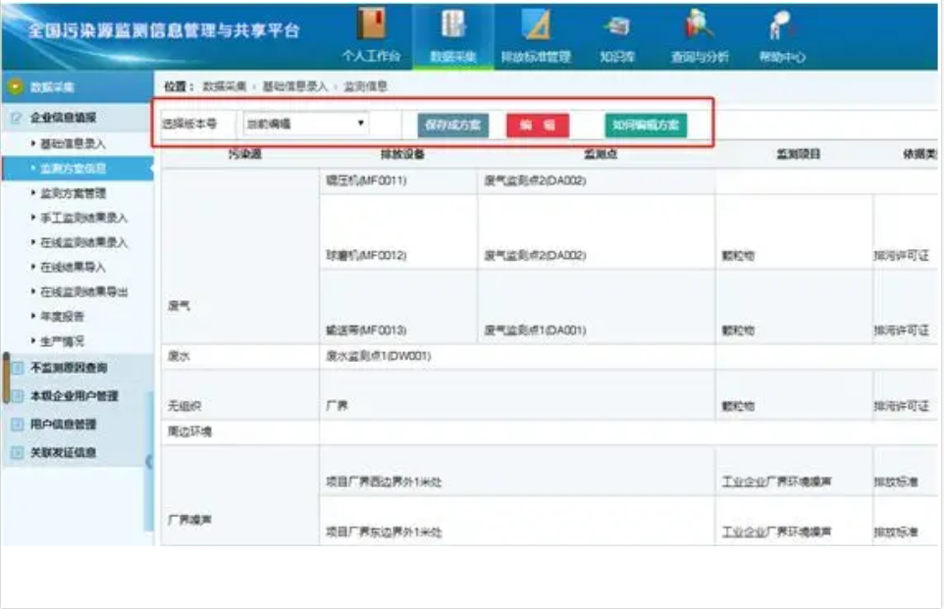Click the red 编辑 button
The image size is (944, 609).
click(538, 125)
